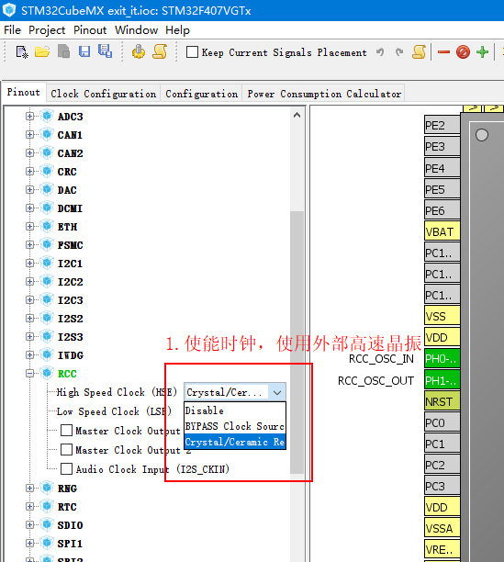Click the PE6 pin
The height and width of the screenshot is (562, 504).
click(442, 210)
